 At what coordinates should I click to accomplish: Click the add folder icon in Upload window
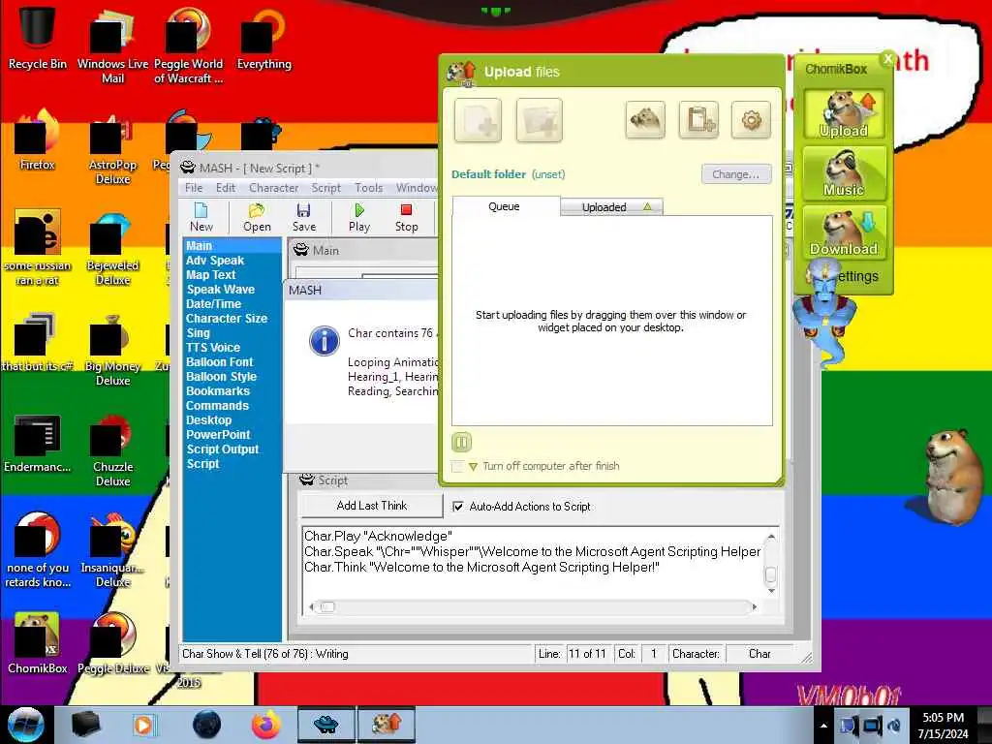[539, 120]
